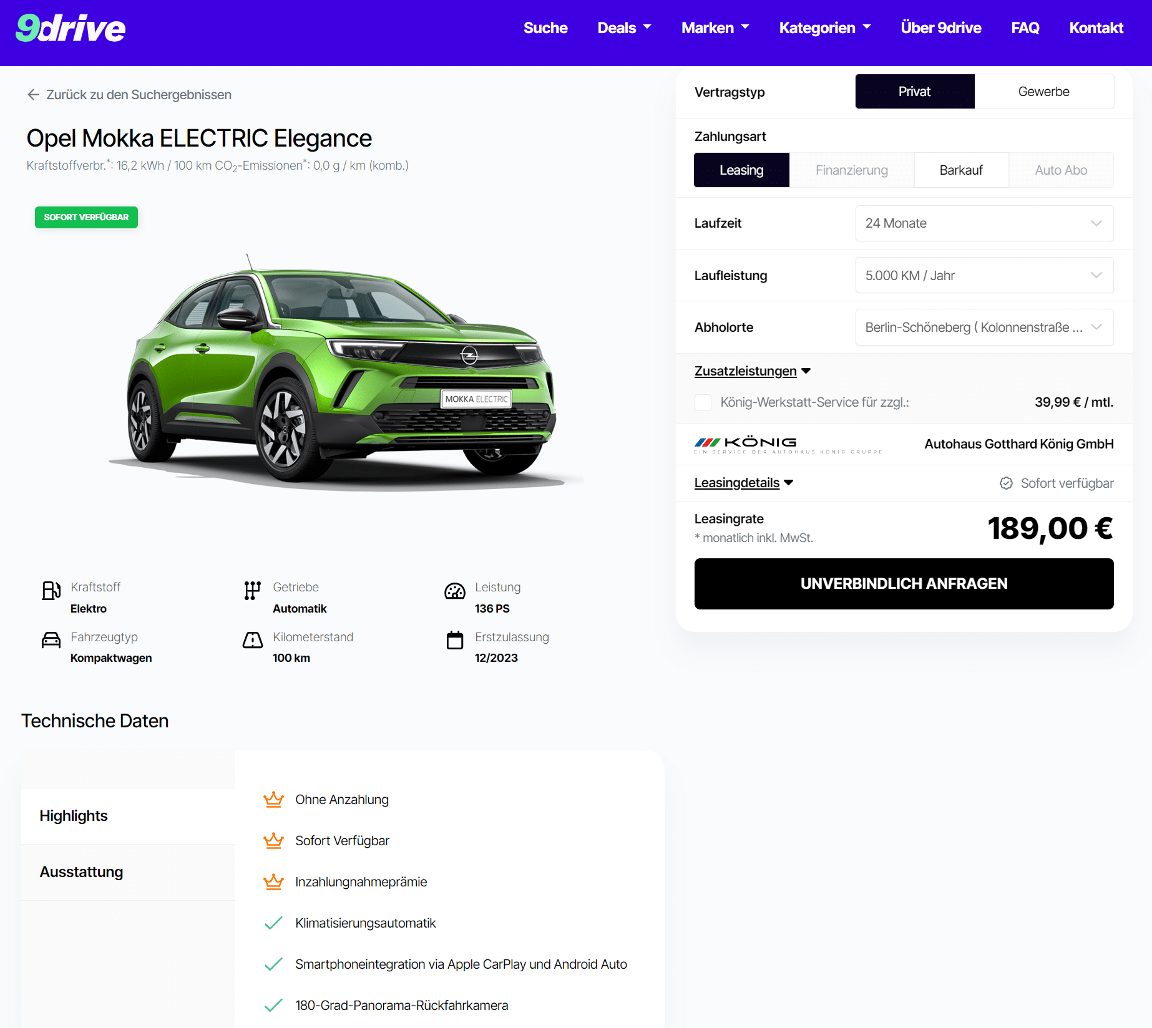Open the Marken dropdown menu
Viewport: 1152px width, 1028px height.
715,28
